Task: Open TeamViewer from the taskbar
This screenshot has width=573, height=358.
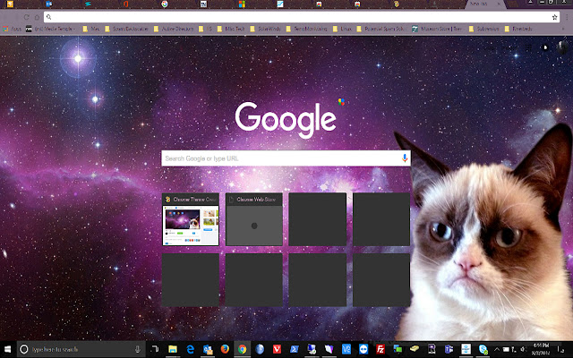Action: [363, 350]
